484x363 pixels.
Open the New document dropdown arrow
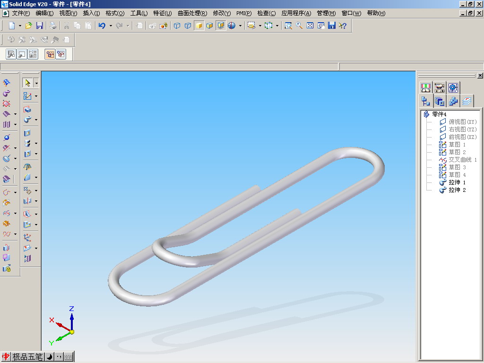click(20, 26)
